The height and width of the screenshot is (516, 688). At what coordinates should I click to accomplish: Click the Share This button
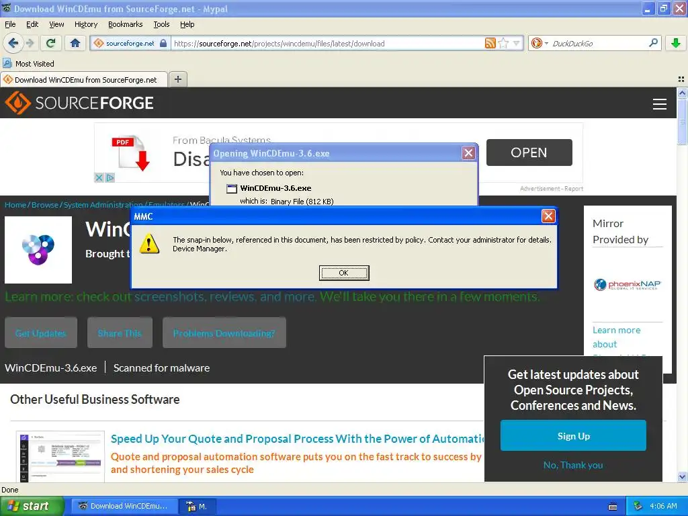[120, 333]
